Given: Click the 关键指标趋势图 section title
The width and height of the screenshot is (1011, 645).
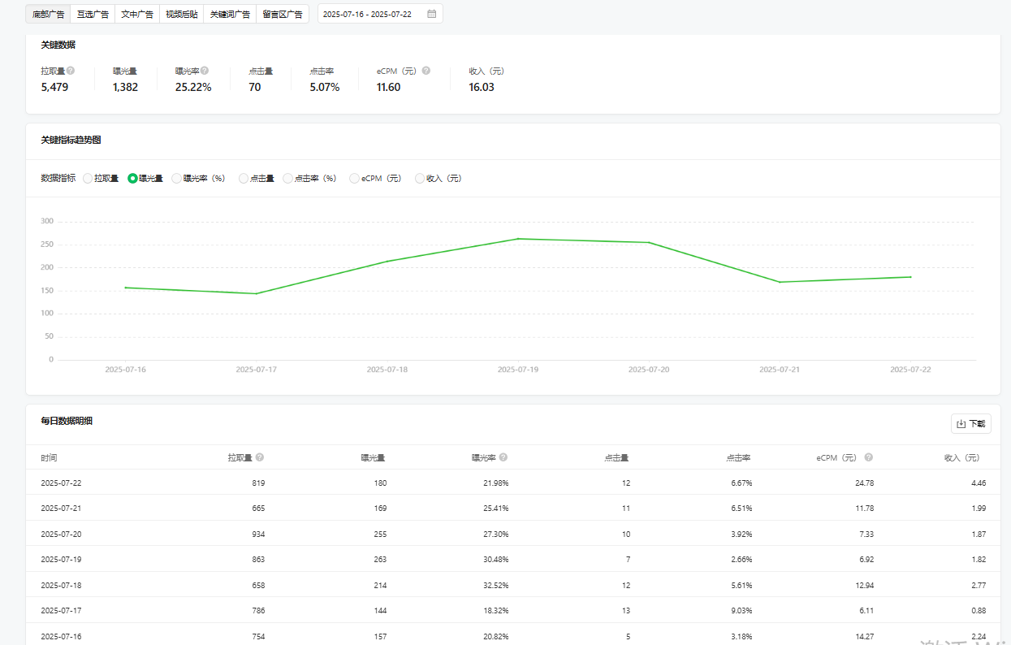Looking at the screenshot, I should [71, 141].
